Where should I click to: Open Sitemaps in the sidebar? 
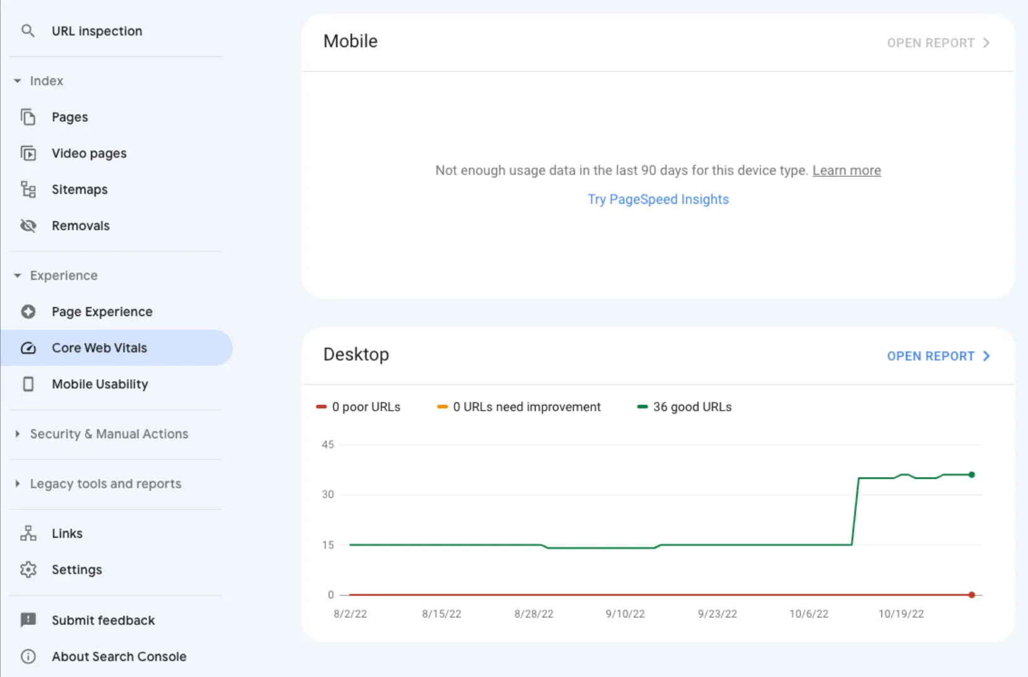click(x=117, y=189)
